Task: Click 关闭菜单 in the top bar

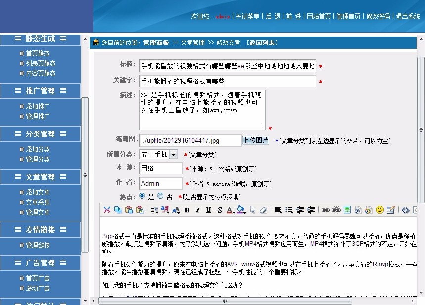Action: point(247,16)
